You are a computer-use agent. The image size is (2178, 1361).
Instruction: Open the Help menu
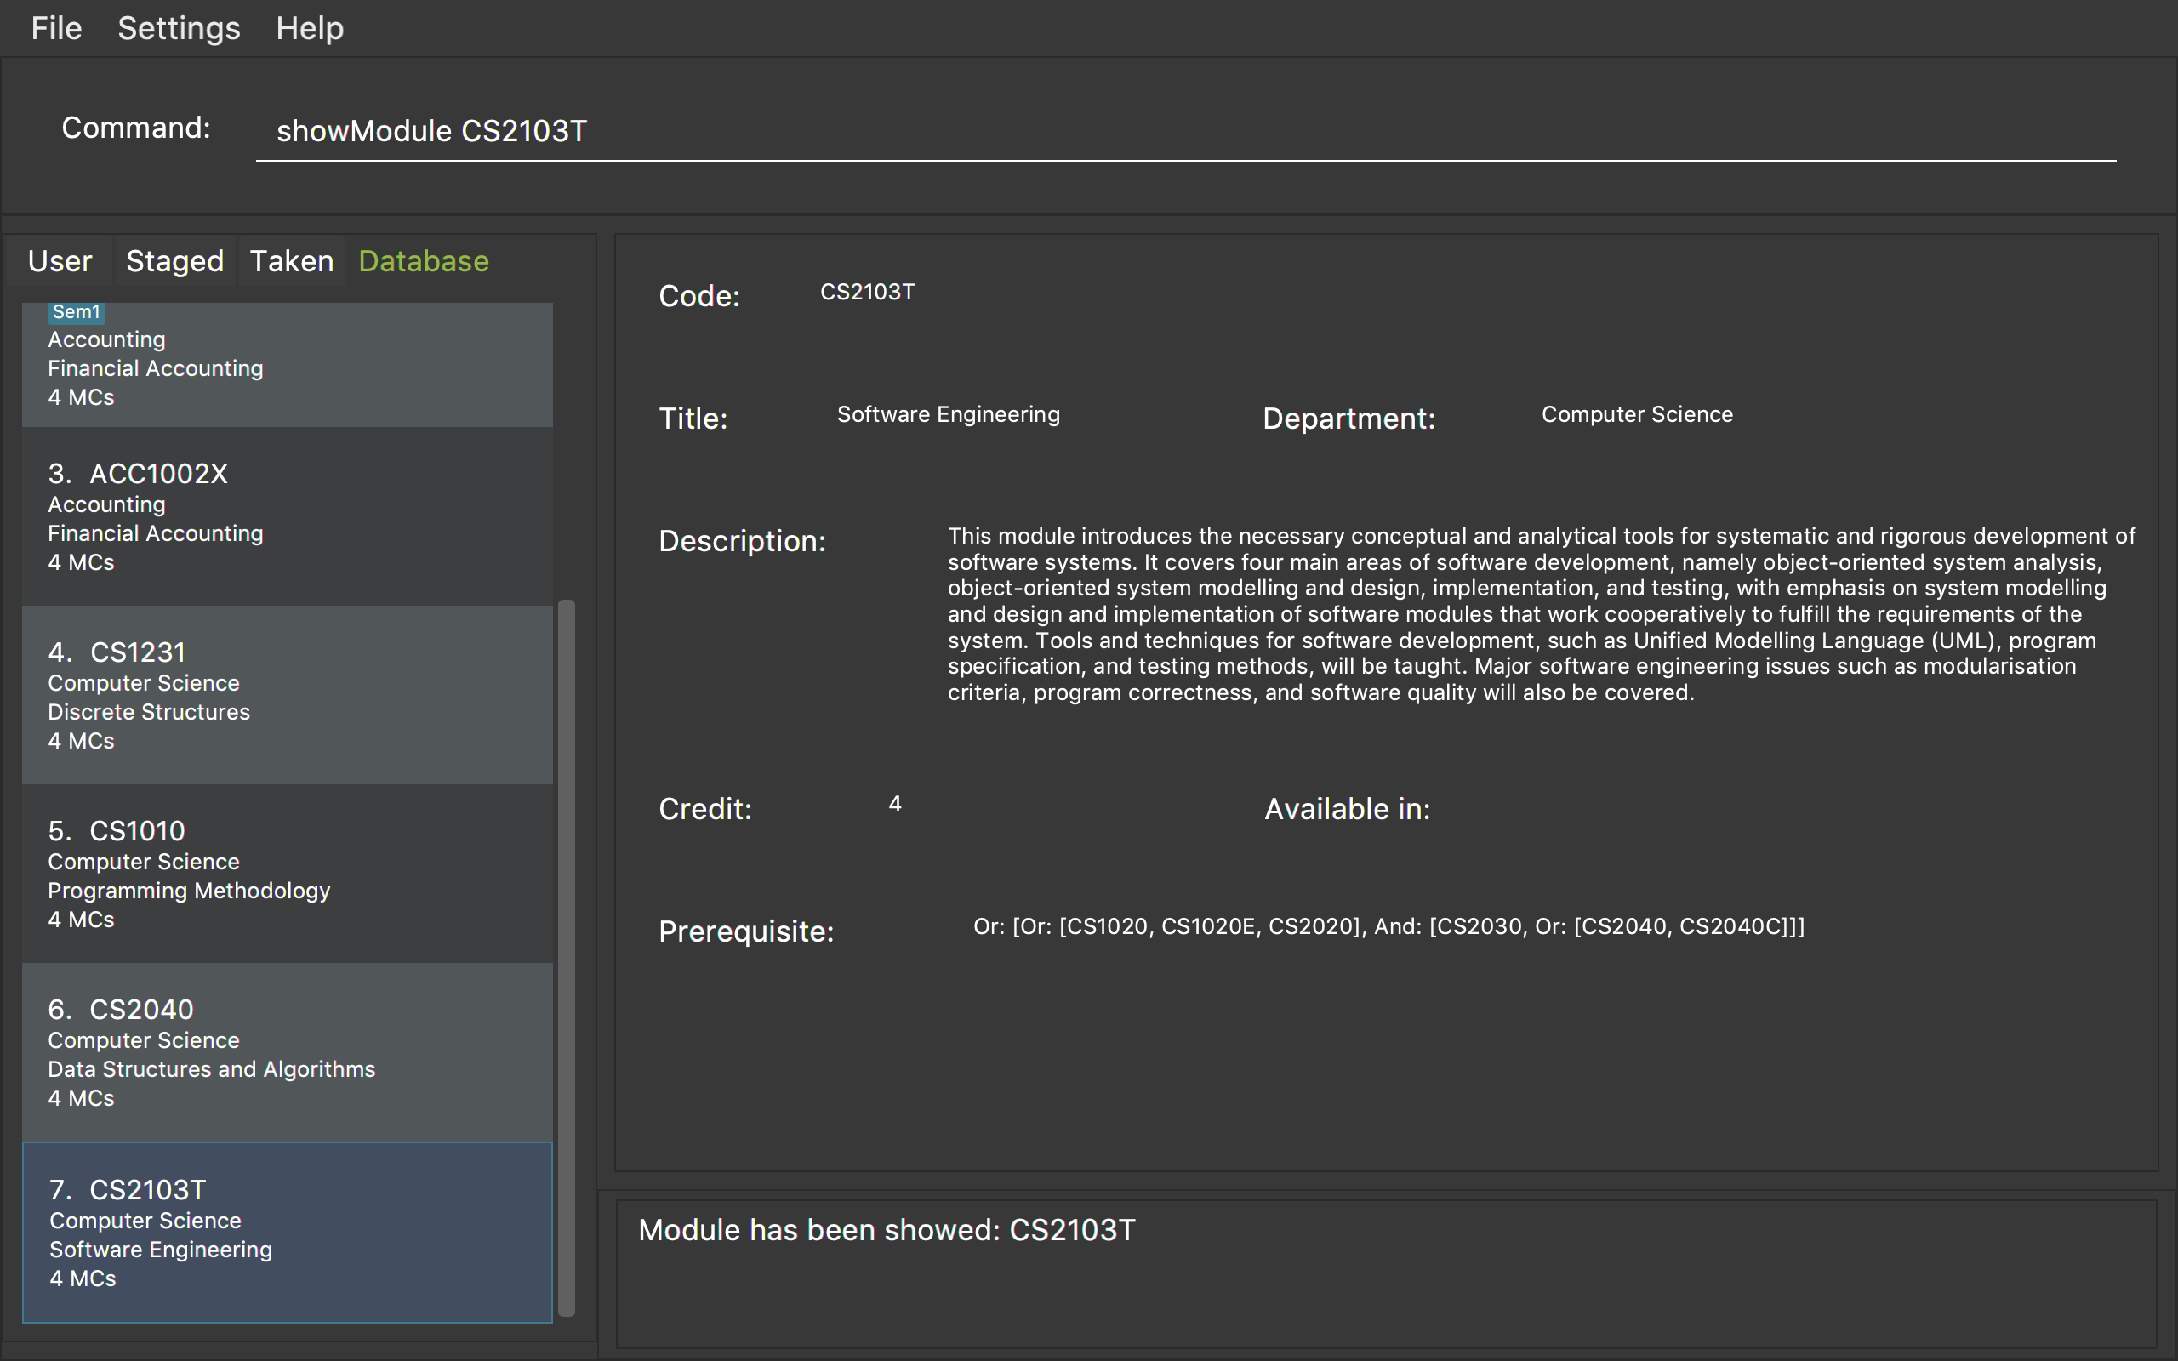click(x=310, y=28)
